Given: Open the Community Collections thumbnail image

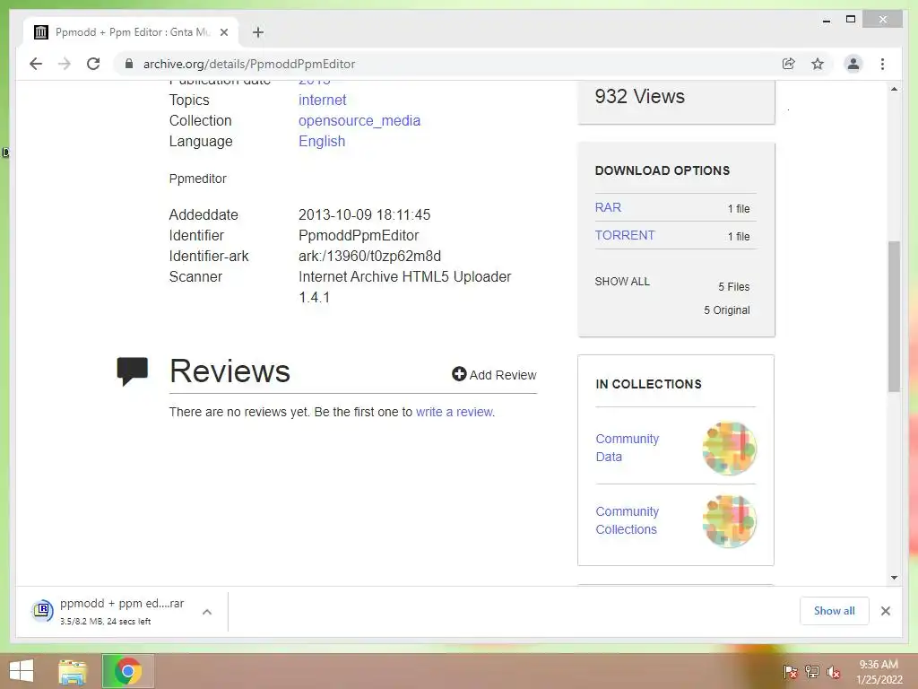Looking at the screenshot, I should 730,520.
